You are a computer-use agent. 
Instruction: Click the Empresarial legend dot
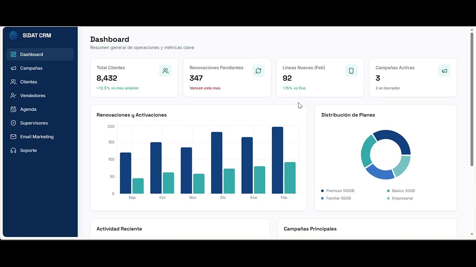coord(388,198)
